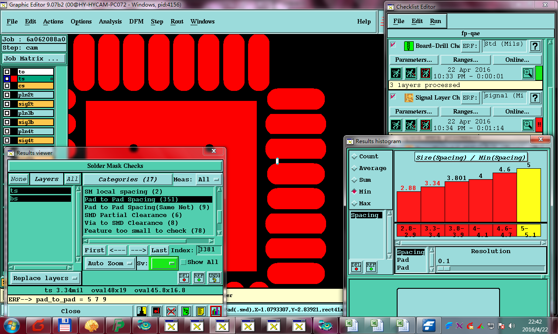Image resolution: width=558 pixels, height=334 pixels.
Task: Open the green Sv dropdown
Action: click(163, 263)
